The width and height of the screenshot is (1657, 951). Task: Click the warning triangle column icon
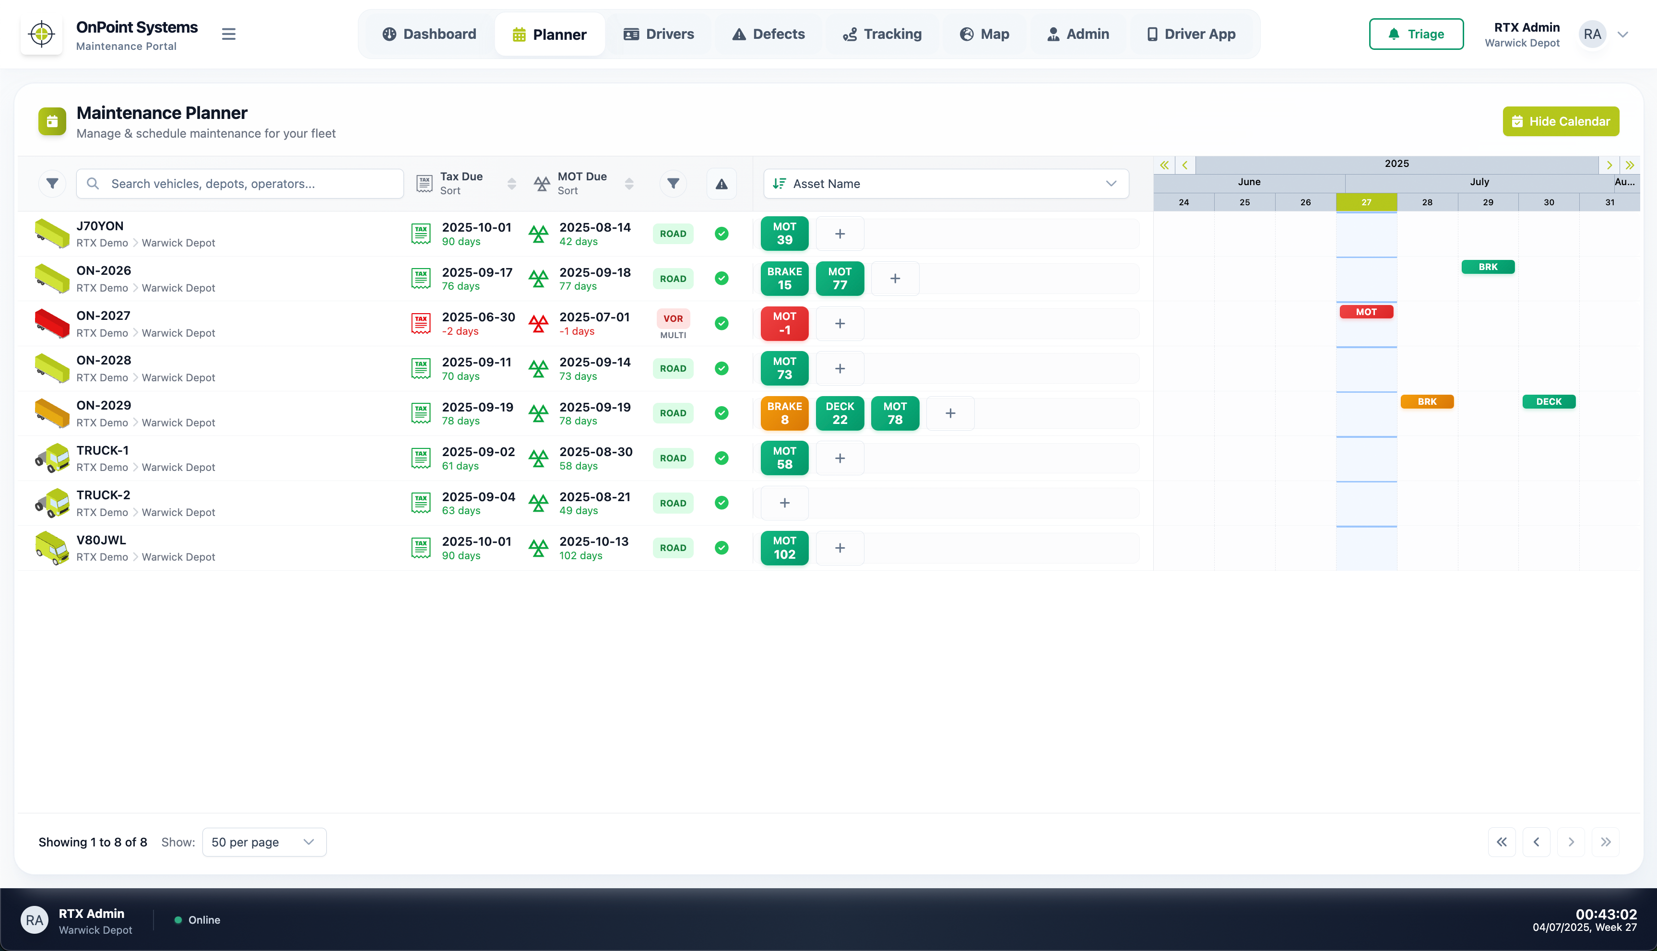click(x=722, y=184)
